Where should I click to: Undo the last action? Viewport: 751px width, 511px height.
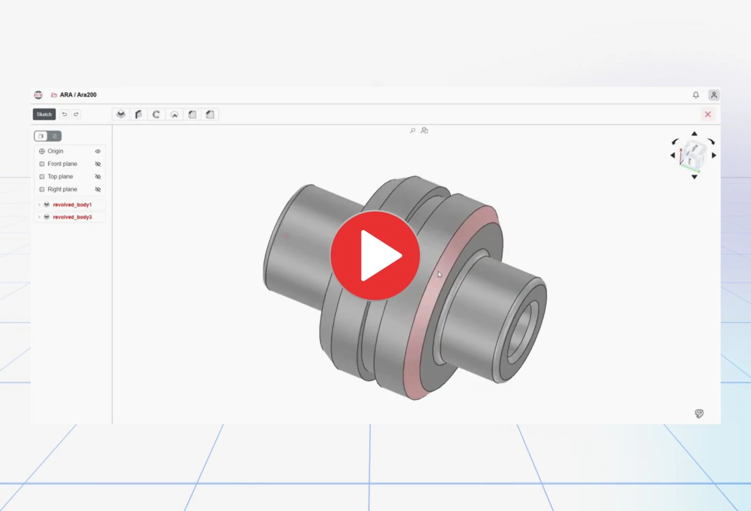point(65,114)
